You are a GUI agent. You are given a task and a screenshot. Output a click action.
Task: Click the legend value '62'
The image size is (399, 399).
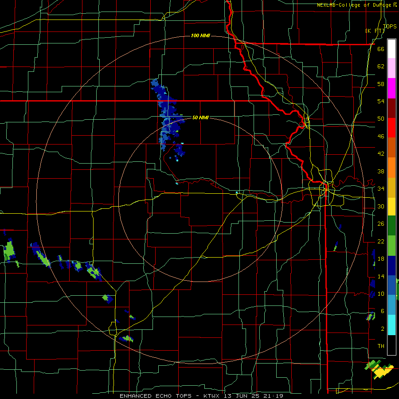click(381, 66)
